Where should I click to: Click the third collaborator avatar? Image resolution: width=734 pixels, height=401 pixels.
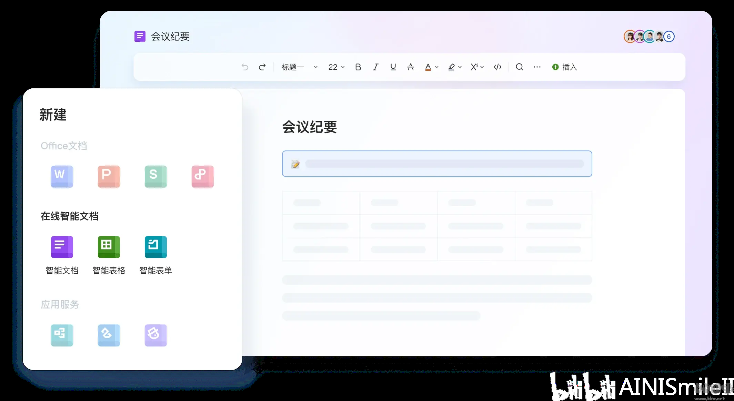649,37
